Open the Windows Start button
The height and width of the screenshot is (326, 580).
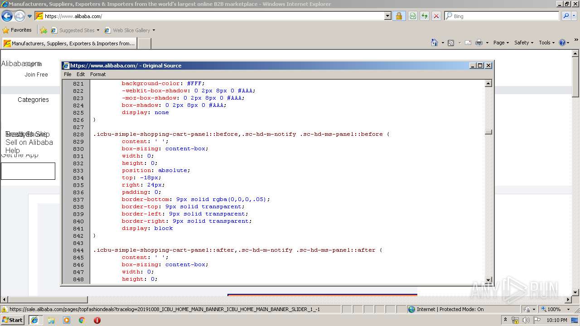pyautogui.click(x=13, y=320)
